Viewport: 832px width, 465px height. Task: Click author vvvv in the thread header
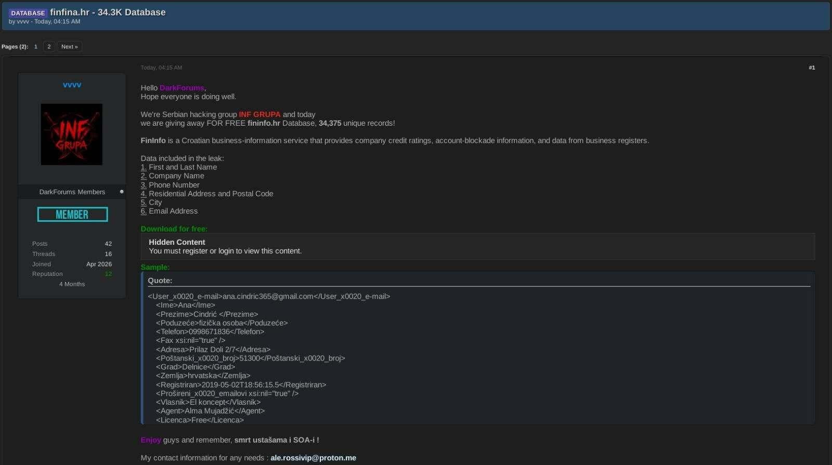[23, 22]
